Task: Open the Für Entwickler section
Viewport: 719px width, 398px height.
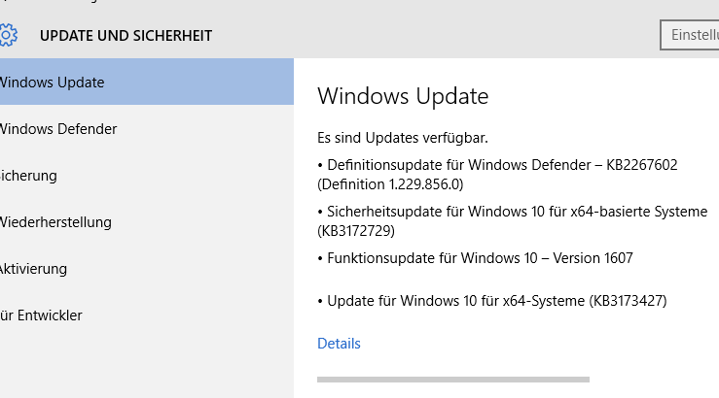Action: coord(42,315)
